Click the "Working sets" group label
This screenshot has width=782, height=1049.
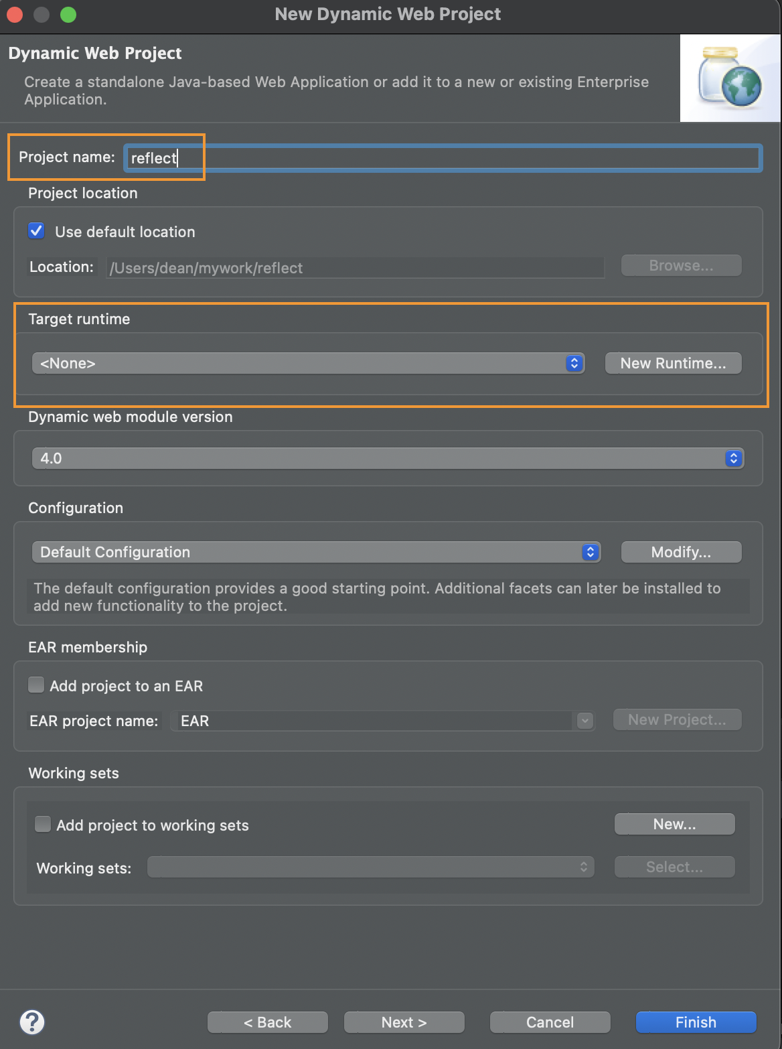pyautogui.click(x=74, y=773)
